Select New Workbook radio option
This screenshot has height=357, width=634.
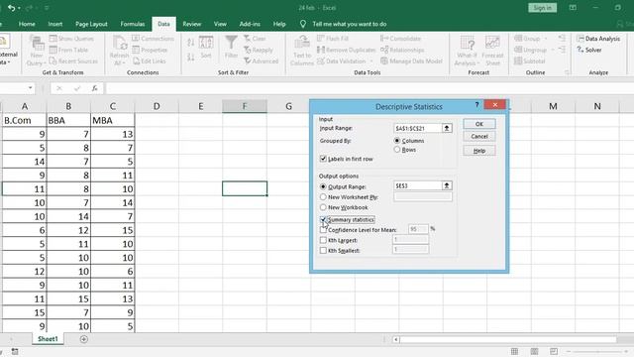(323, 207)
